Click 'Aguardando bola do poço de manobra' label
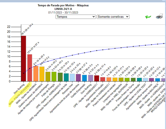The height and width of the screenshot is (129, 166). (x=64, y=98)
